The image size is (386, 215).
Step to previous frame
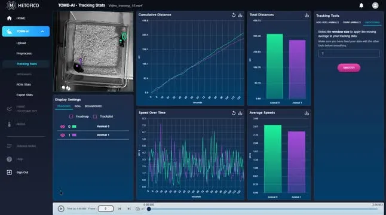[x=120, y=209]
